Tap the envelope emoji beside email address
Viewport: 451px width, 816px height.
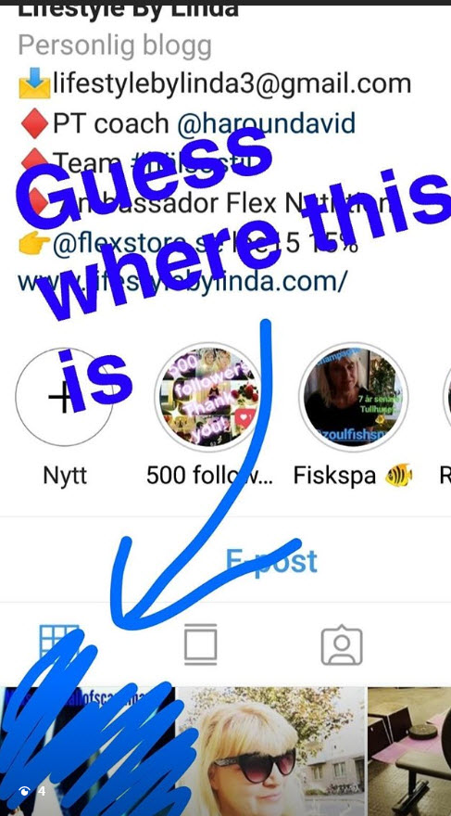coord(34,84)
